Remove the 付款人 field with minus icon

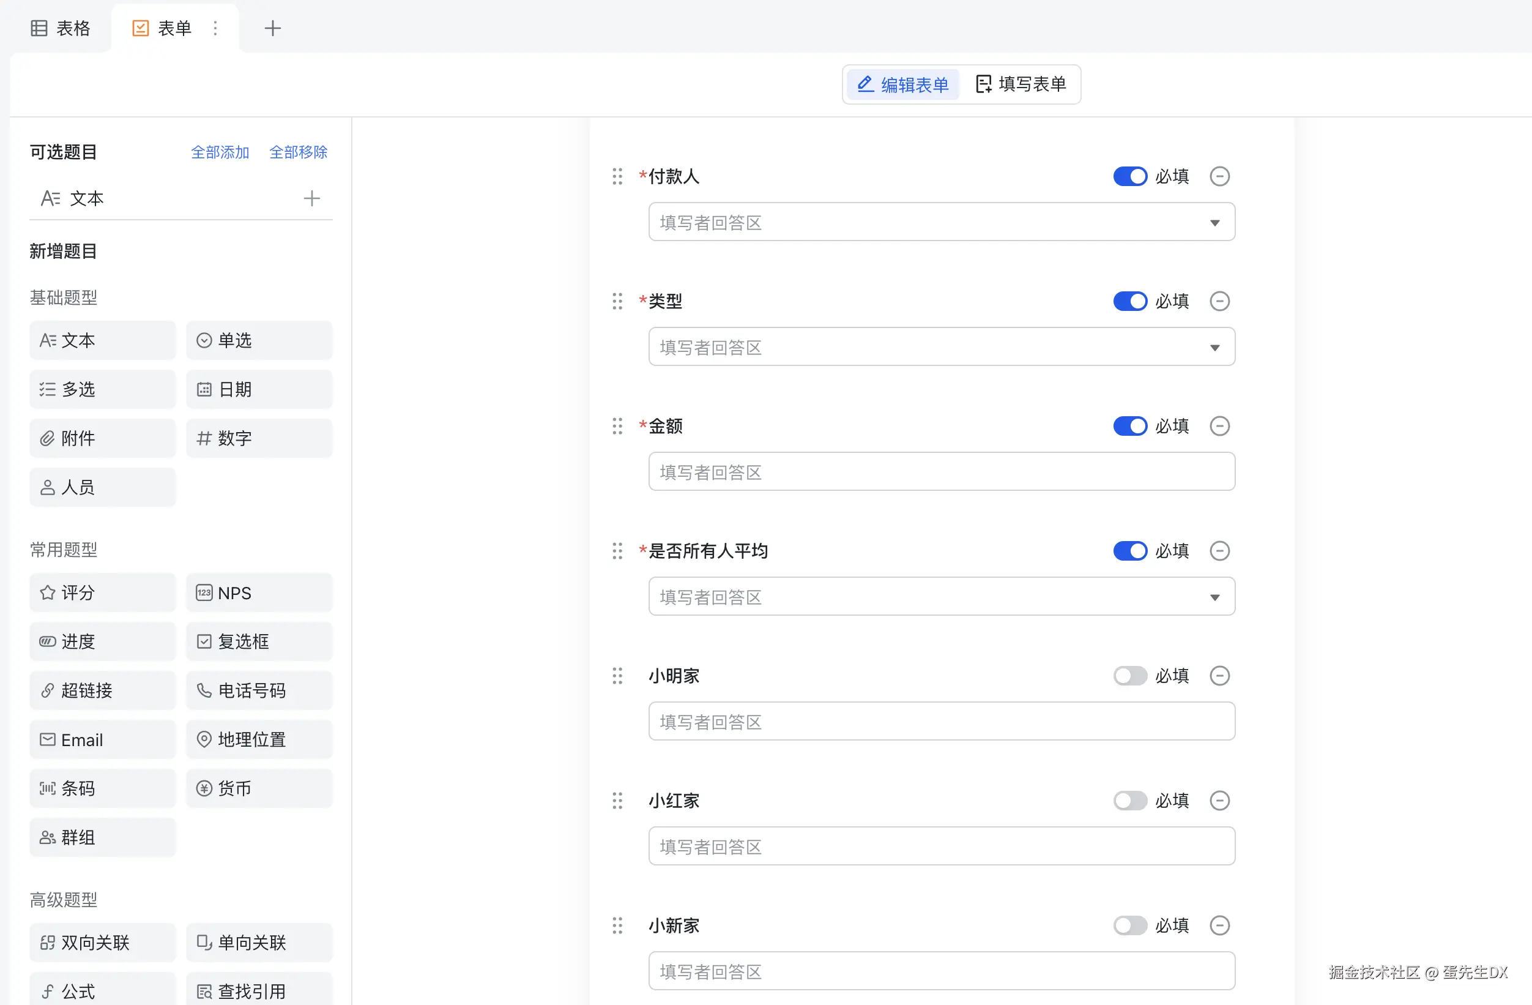[x=1219, y=176]
